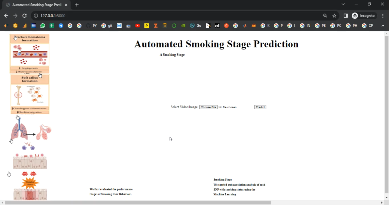Open the YouTube bookmark
389x205 pixels.
click(137, 26)
